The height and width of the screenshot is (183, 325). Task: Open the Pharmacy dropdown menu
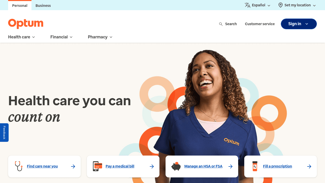pos(100,37)
